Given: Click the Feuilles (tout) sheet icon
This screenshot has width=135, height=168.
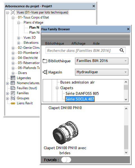Looking at the screenshot, I should pyautogui.click(x=13, y=88).
